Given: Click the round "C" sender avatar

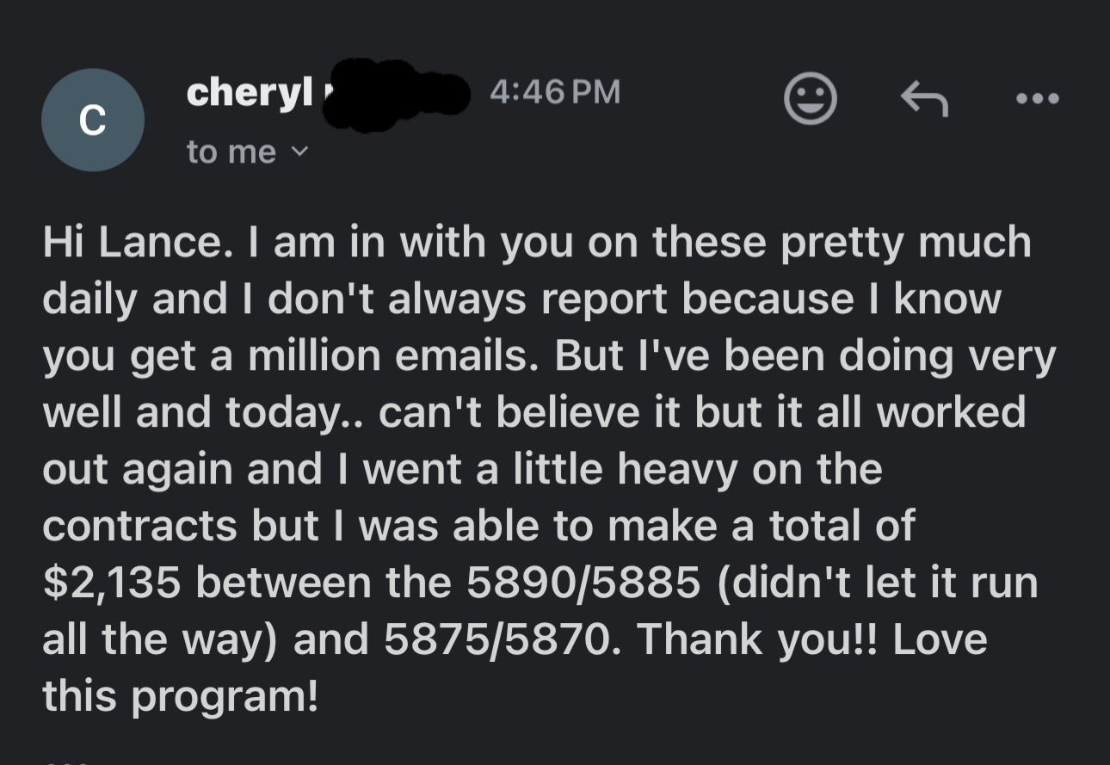Looking at the screenshot, I should click(93, 120).
